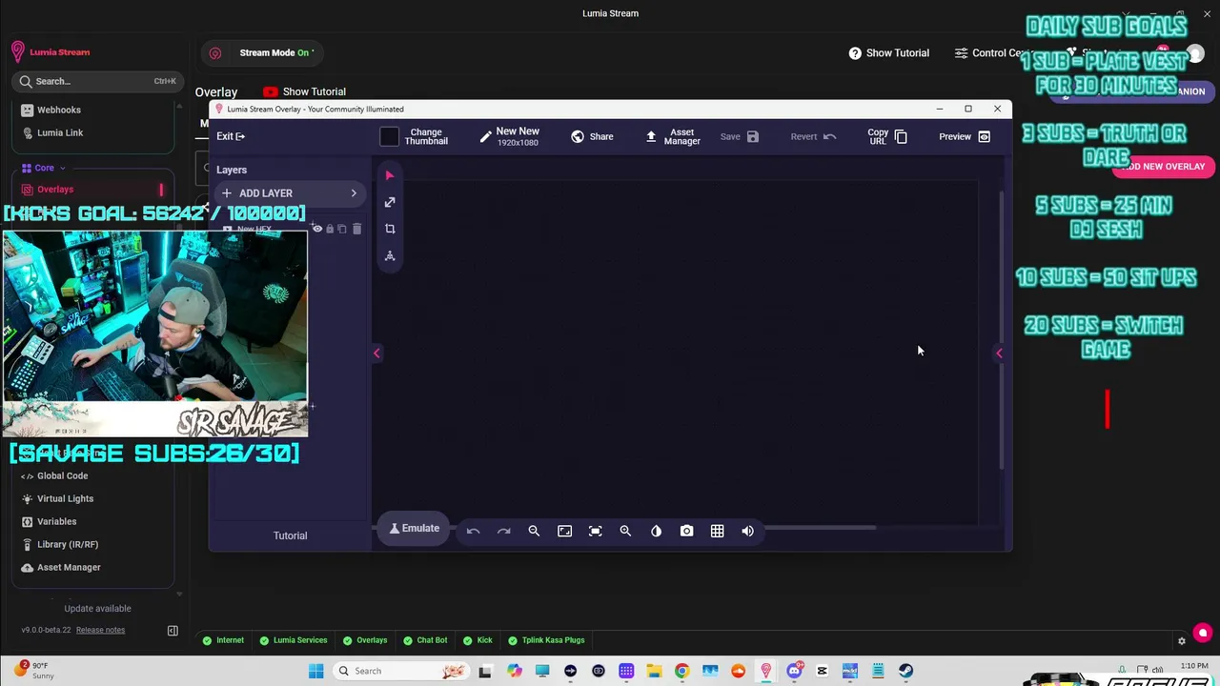The width and height of the screenshot is (1220, 686).
Task: Lock the New HFX layer
Action: [330, 229]
